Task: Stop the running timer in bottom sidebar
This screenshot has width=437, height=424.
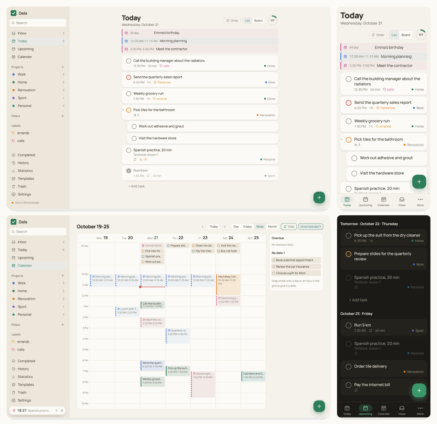Action: (62, 411)
